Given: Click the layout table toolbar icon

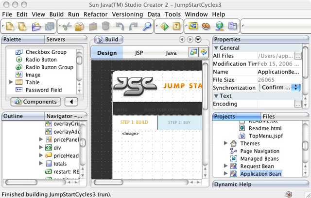Looking at the screenshot, I should click(232, 26).
